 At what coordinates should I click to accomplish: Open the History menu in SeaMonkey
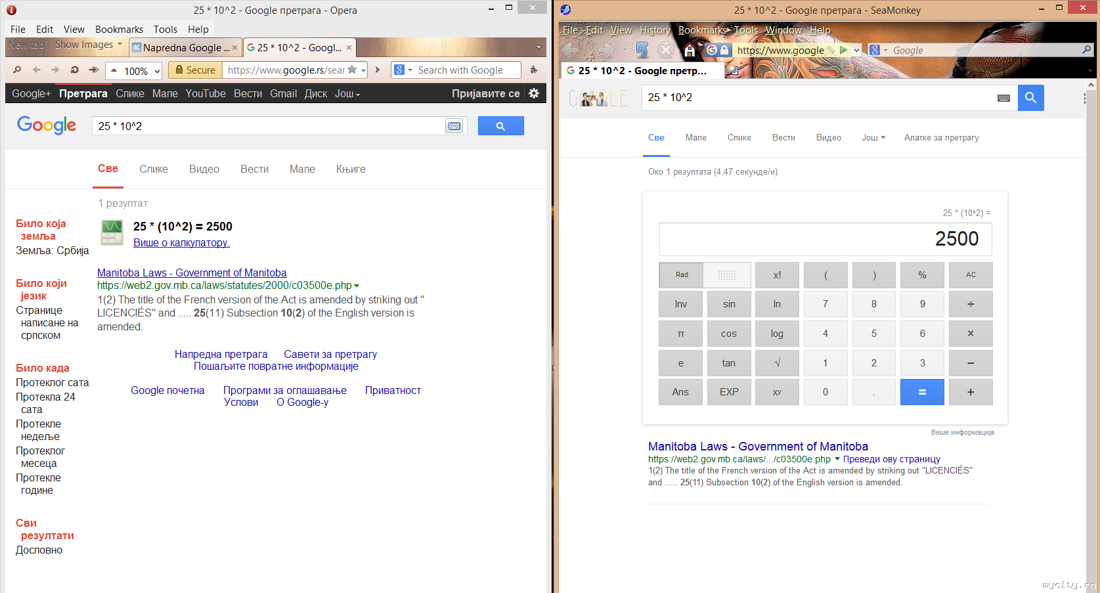click(x=655, y=30)
